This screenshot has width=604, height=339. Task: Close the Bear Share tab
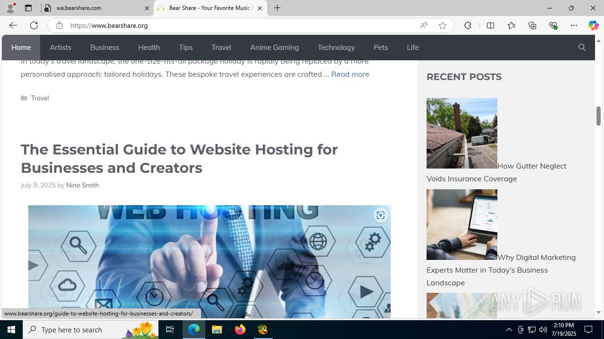(260, 8)
